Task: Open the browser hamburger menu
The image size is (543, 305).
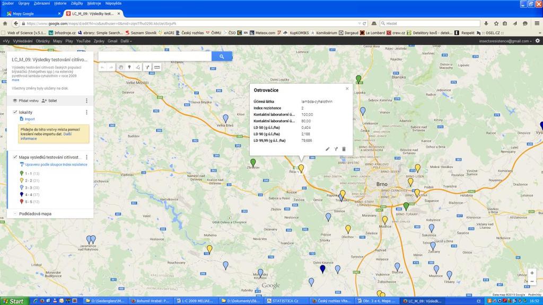Action: coord(537,23)
